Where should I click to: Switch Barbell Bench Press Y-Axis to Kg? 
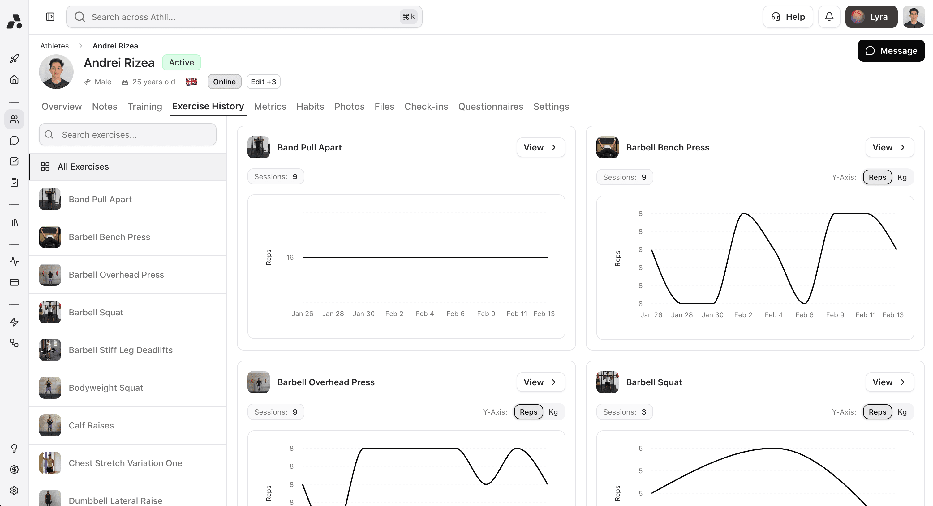point(902,177)
